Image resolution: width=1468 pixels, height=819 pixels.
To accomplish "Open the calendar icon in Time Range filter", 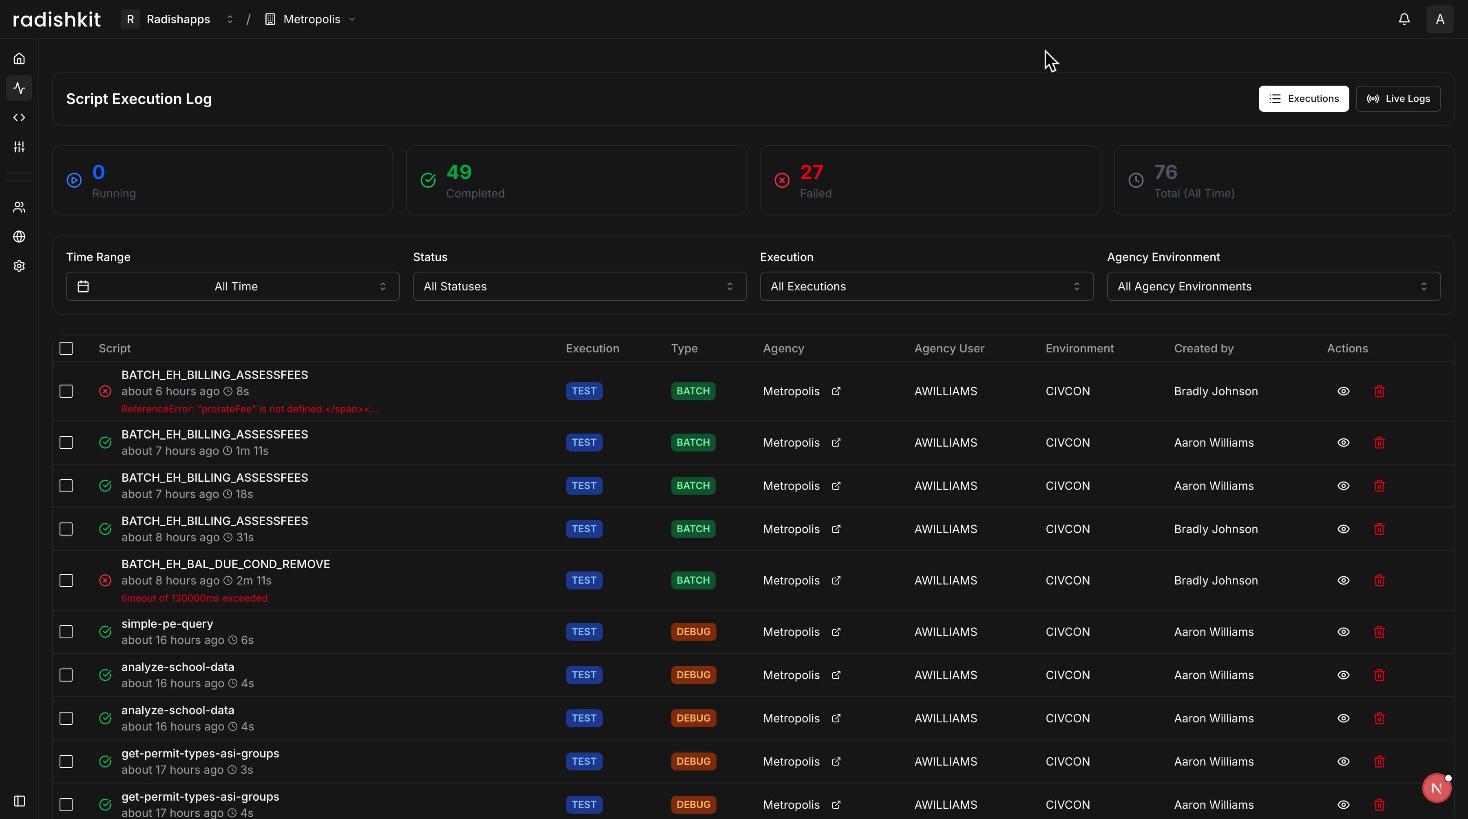I will click(x=83, y=286).
